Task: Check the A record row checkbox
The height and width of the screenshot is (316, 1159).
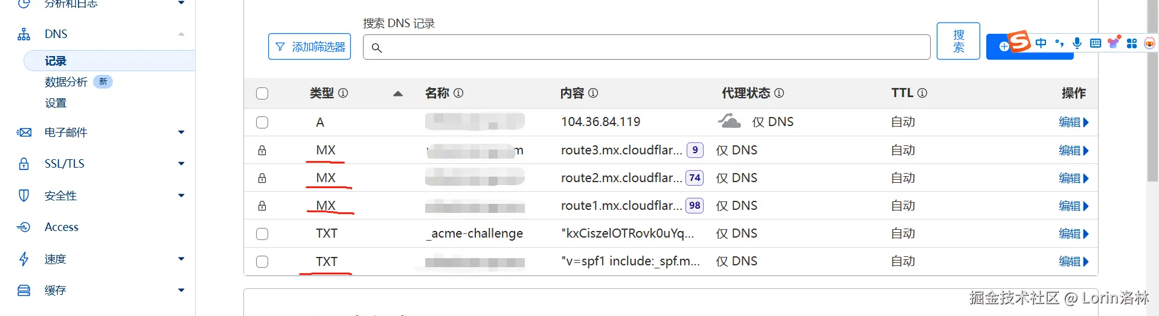Action: coord(262,122)
